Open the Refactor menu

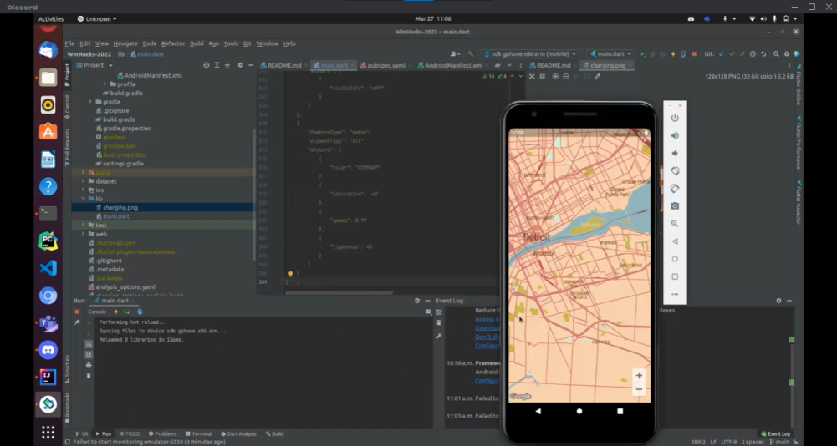tap(173, 43)
